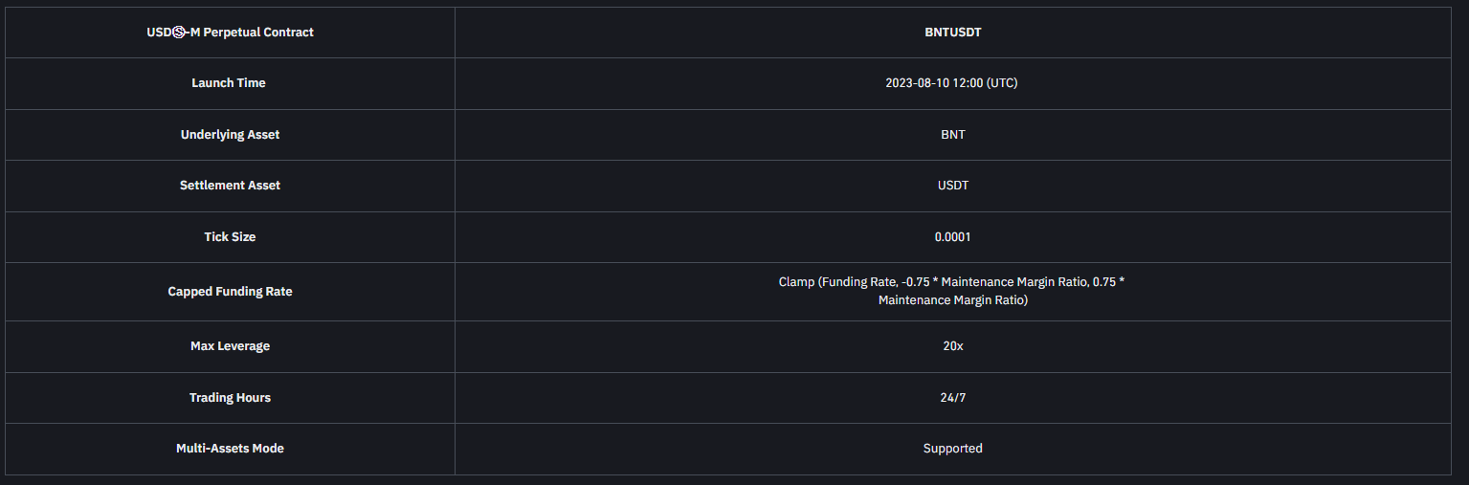This screenshot has height=485, width=1469.
Task: Click the circled S symbol in USDⓈ-M
Action: click(x=179, y=33)
